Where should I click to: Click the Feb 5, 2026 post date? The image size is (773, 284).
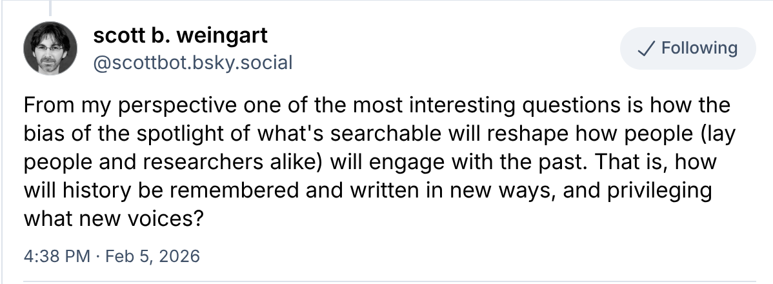coord(151,256)
